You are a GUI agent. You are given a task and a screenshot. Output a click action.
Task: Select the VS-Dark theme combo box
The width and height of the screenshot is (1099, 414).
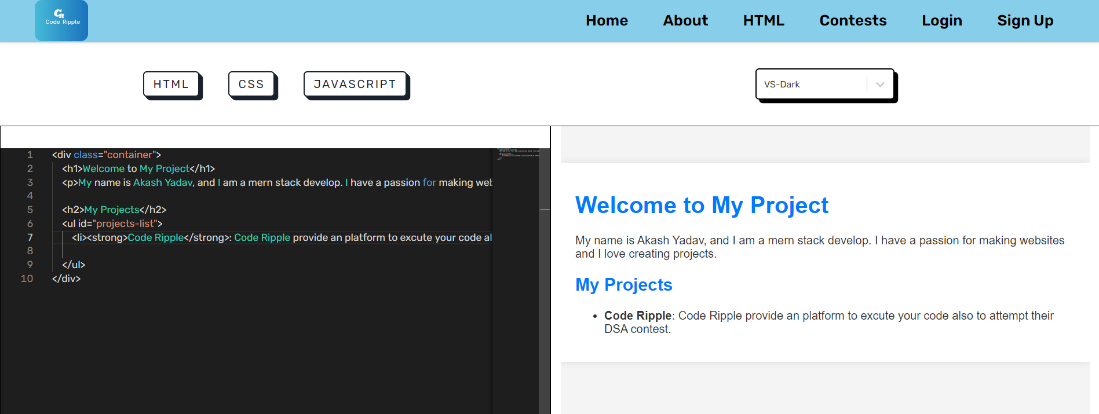pyautogui.click(x=811, y=85)
